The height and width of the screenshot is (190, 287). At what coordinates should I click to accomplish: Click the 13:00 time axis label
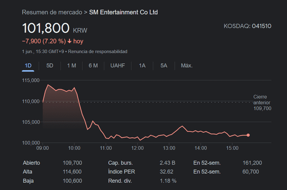[x=169, y=148]
